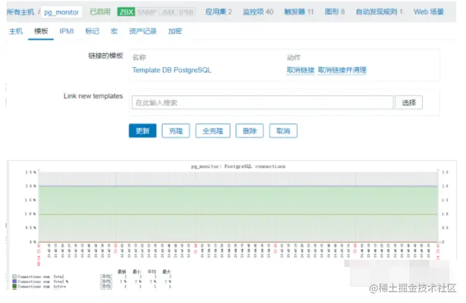Image resolution: width=466 pixels, height=303 pixels.
Task: Switch to the IPMI tab
Action: (67, 31)
